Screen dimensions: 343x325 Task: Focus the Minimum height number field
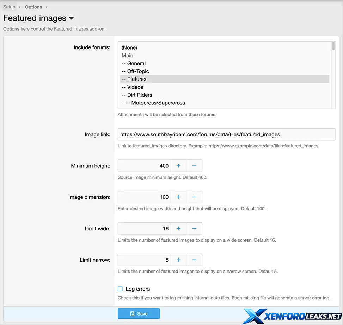coord(145,166)
